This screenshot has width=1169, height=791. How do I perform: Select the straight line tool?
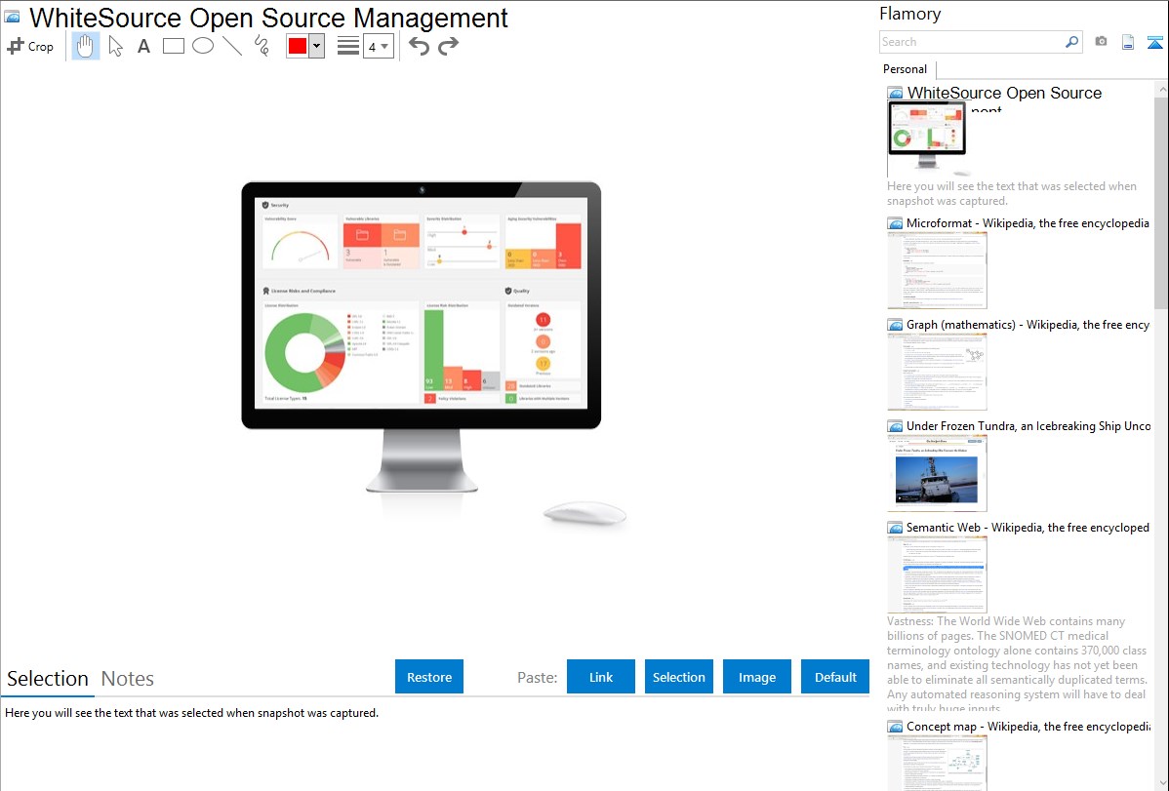(x=232, y=46)
